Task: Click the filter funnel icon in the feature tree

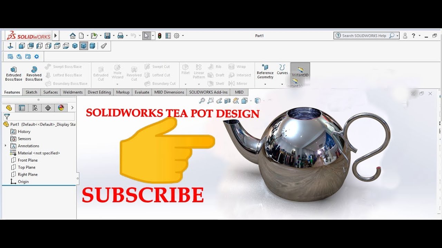Action: (x=7, y=117)
